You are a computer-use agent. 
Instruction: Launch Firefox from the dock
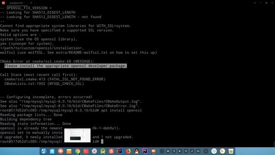click(x=128, y=151)
